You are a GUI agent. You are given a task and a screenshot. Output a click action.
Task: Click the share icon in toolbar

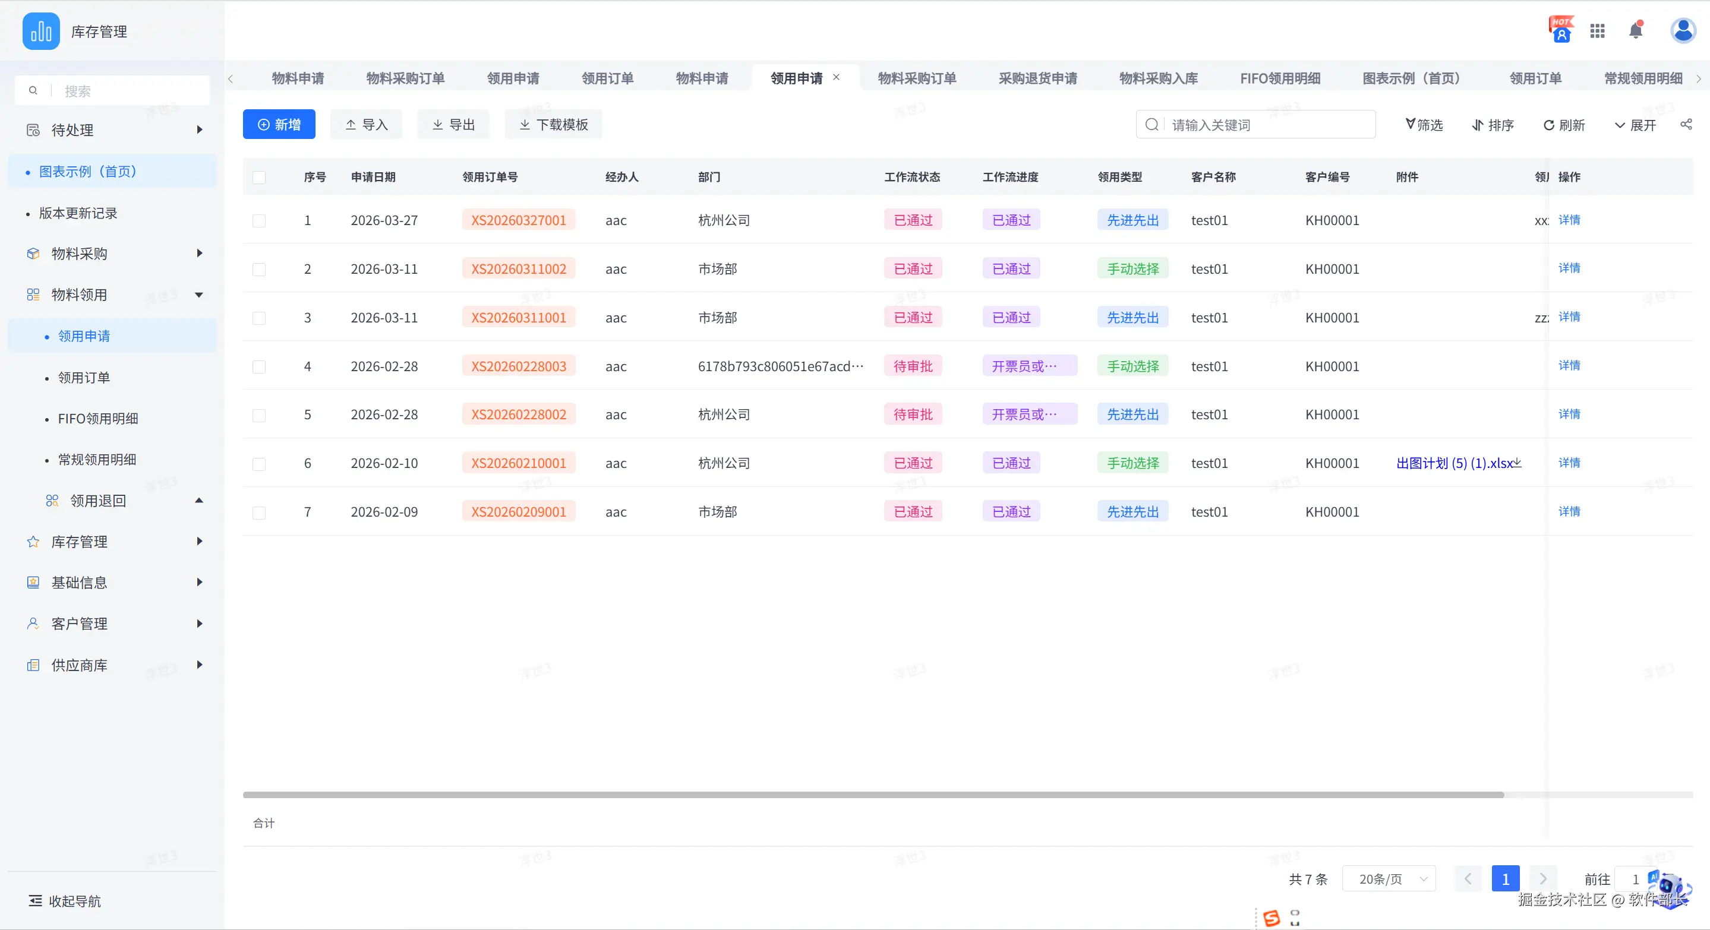[1686, 124]
